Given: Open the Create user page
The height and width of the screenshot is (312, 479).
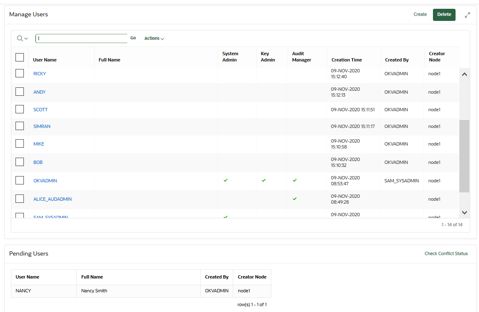Looking at the screenshot, I should click(420, 14).
